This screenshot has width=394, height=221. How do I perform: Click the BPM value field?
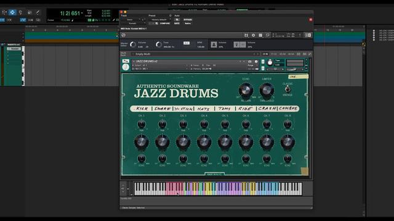pos(201,47)
